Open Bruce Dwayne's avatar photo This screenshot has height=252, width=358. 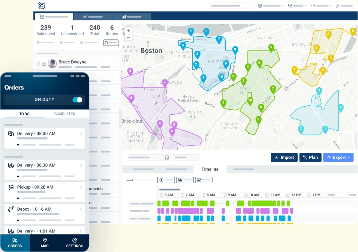click(x=52, y=64)
